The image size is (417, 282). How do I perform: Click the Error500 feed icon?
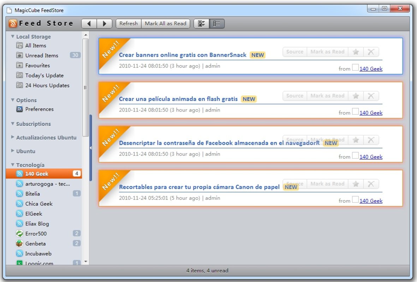coord(19,234)
